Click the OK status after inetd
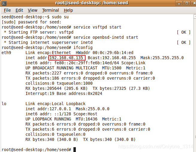Viewport: 196px width, 152px height. [x=184, y=42]
